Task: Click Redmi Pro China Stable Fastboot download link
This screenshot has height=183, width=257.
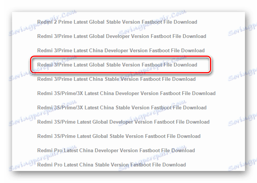Action: click(112, 165)
